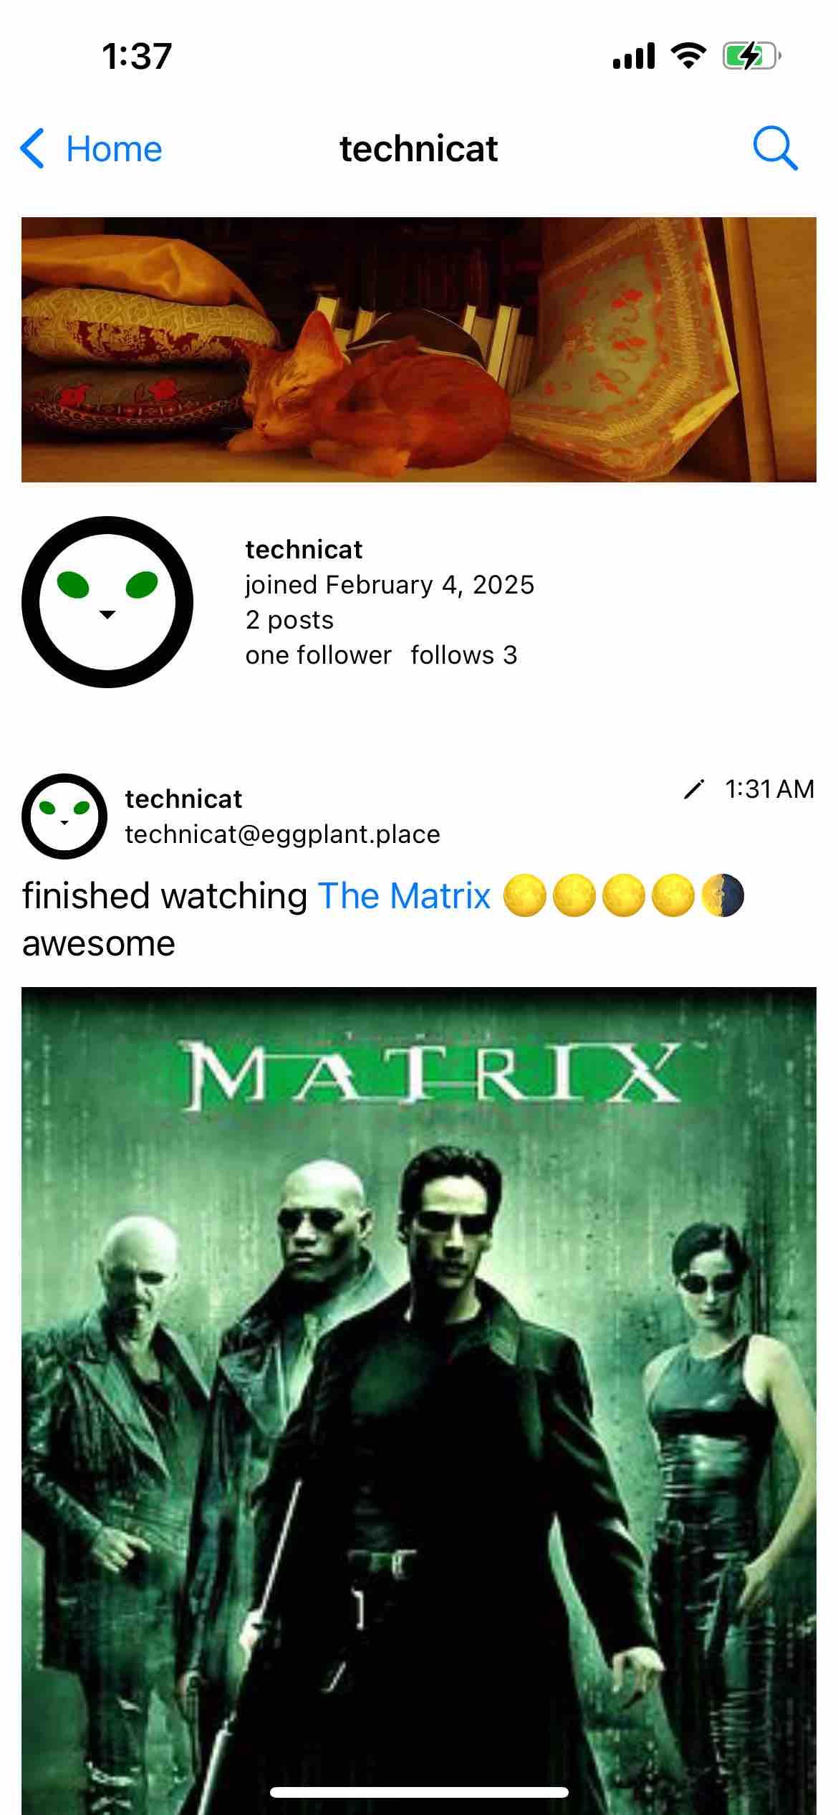Tap the first full moon rating emoji

(x=525, y=896)
